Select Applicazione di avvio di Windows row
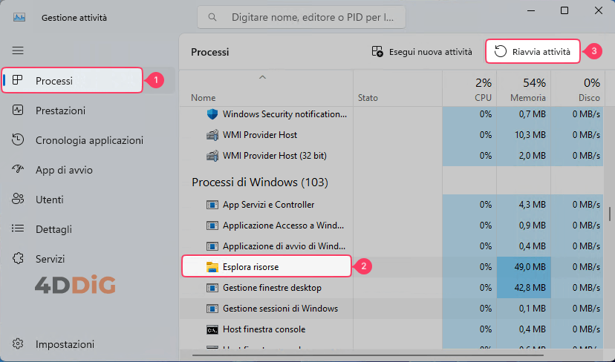 coord(391,246)
